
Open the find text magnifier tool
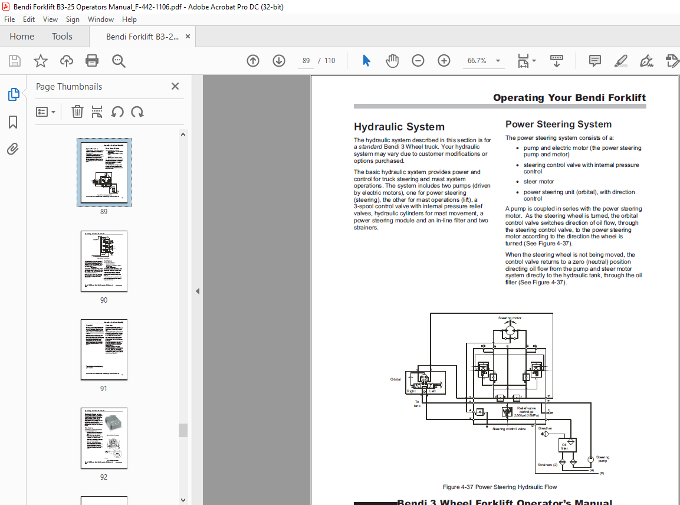tap(119, 61)
